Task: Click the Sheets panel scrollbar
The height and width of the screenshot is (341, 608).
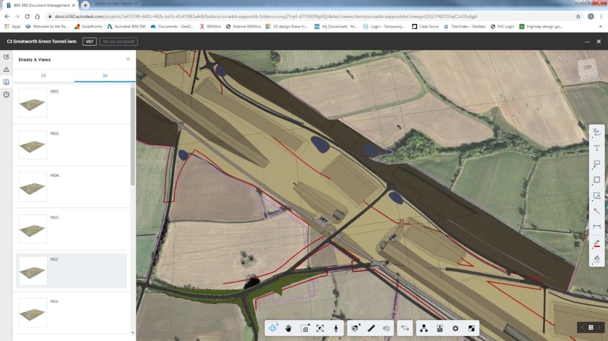Action: [133, 136]
